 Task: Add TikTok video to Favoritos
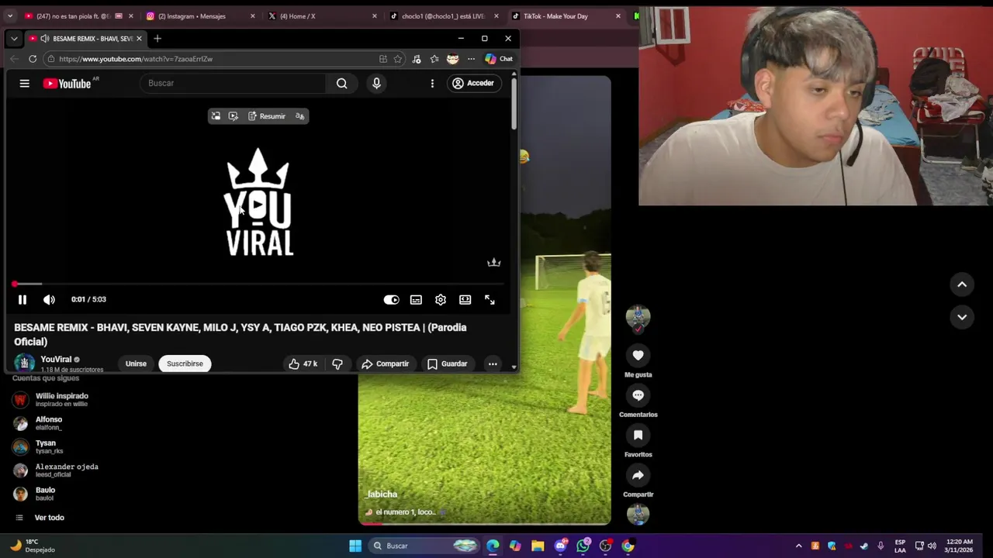[638, 436]
